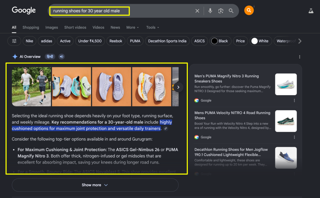Filter results by ASICS chip
Screen dimensions: 320x198
199,41
